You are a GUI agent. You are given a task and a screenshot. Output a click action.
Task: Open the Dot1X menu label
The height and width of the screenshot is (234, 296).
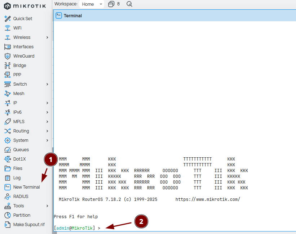(19, 159)
